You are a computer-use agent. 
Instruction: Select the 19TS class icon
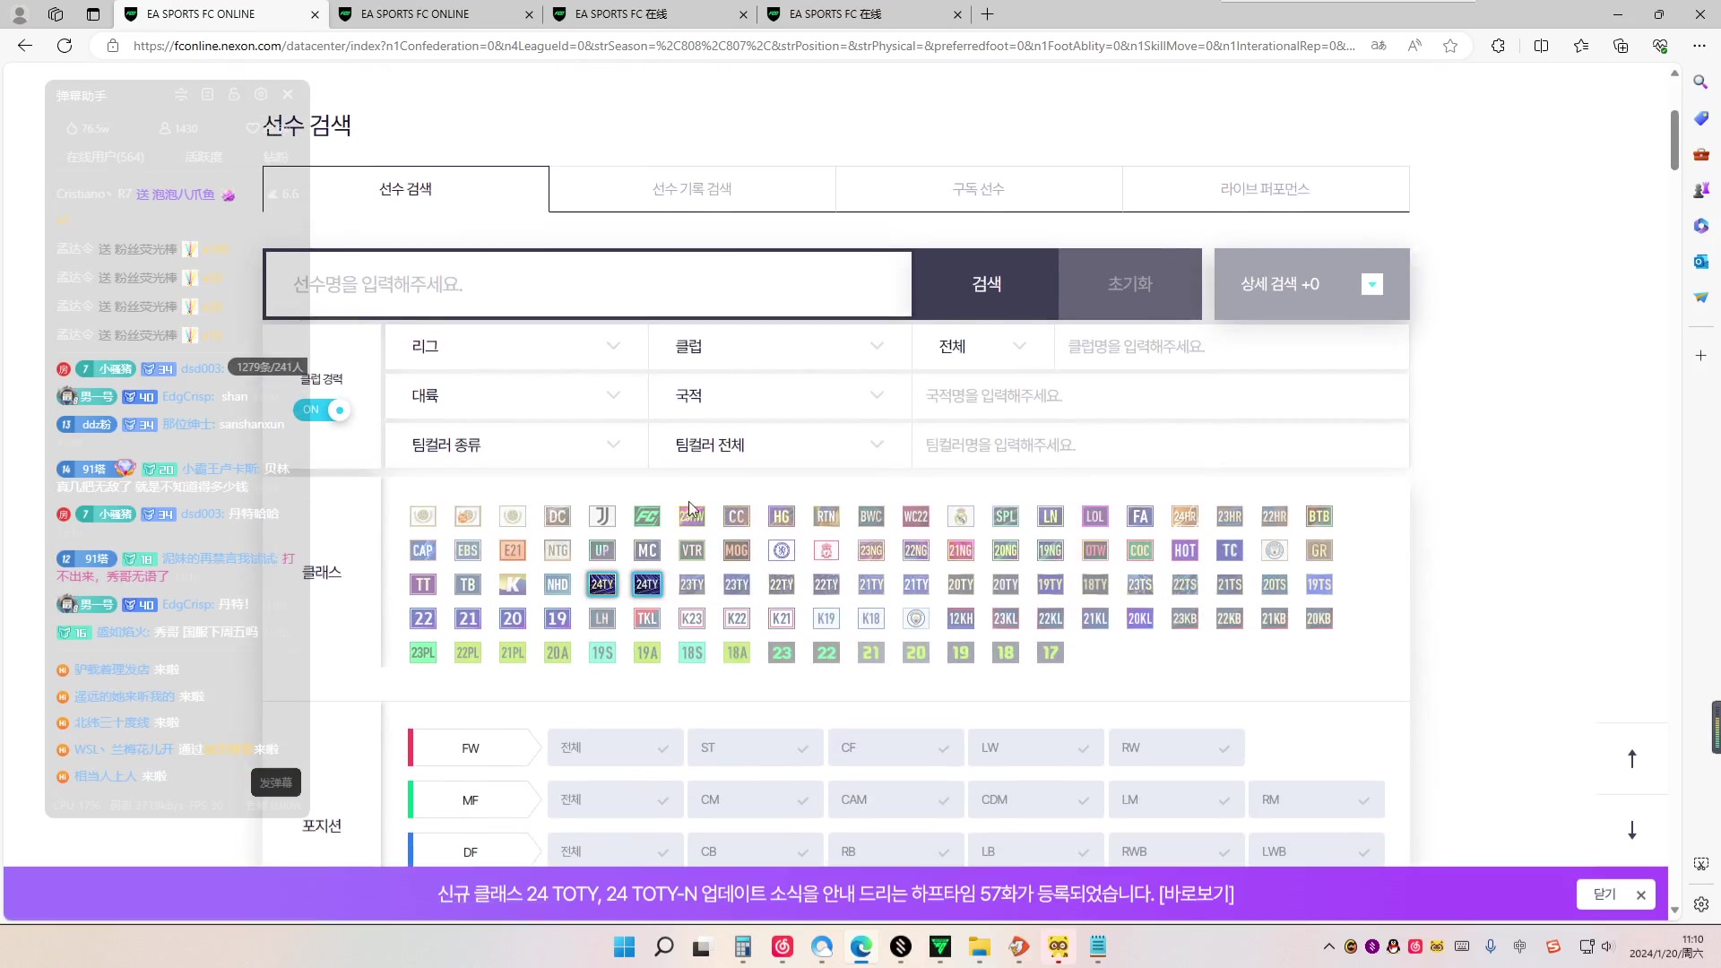point(1319,584)
